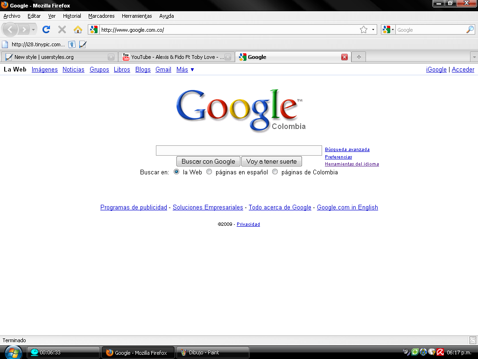Click Google - Mozilla Firefox taskbar button

(138, 352)
